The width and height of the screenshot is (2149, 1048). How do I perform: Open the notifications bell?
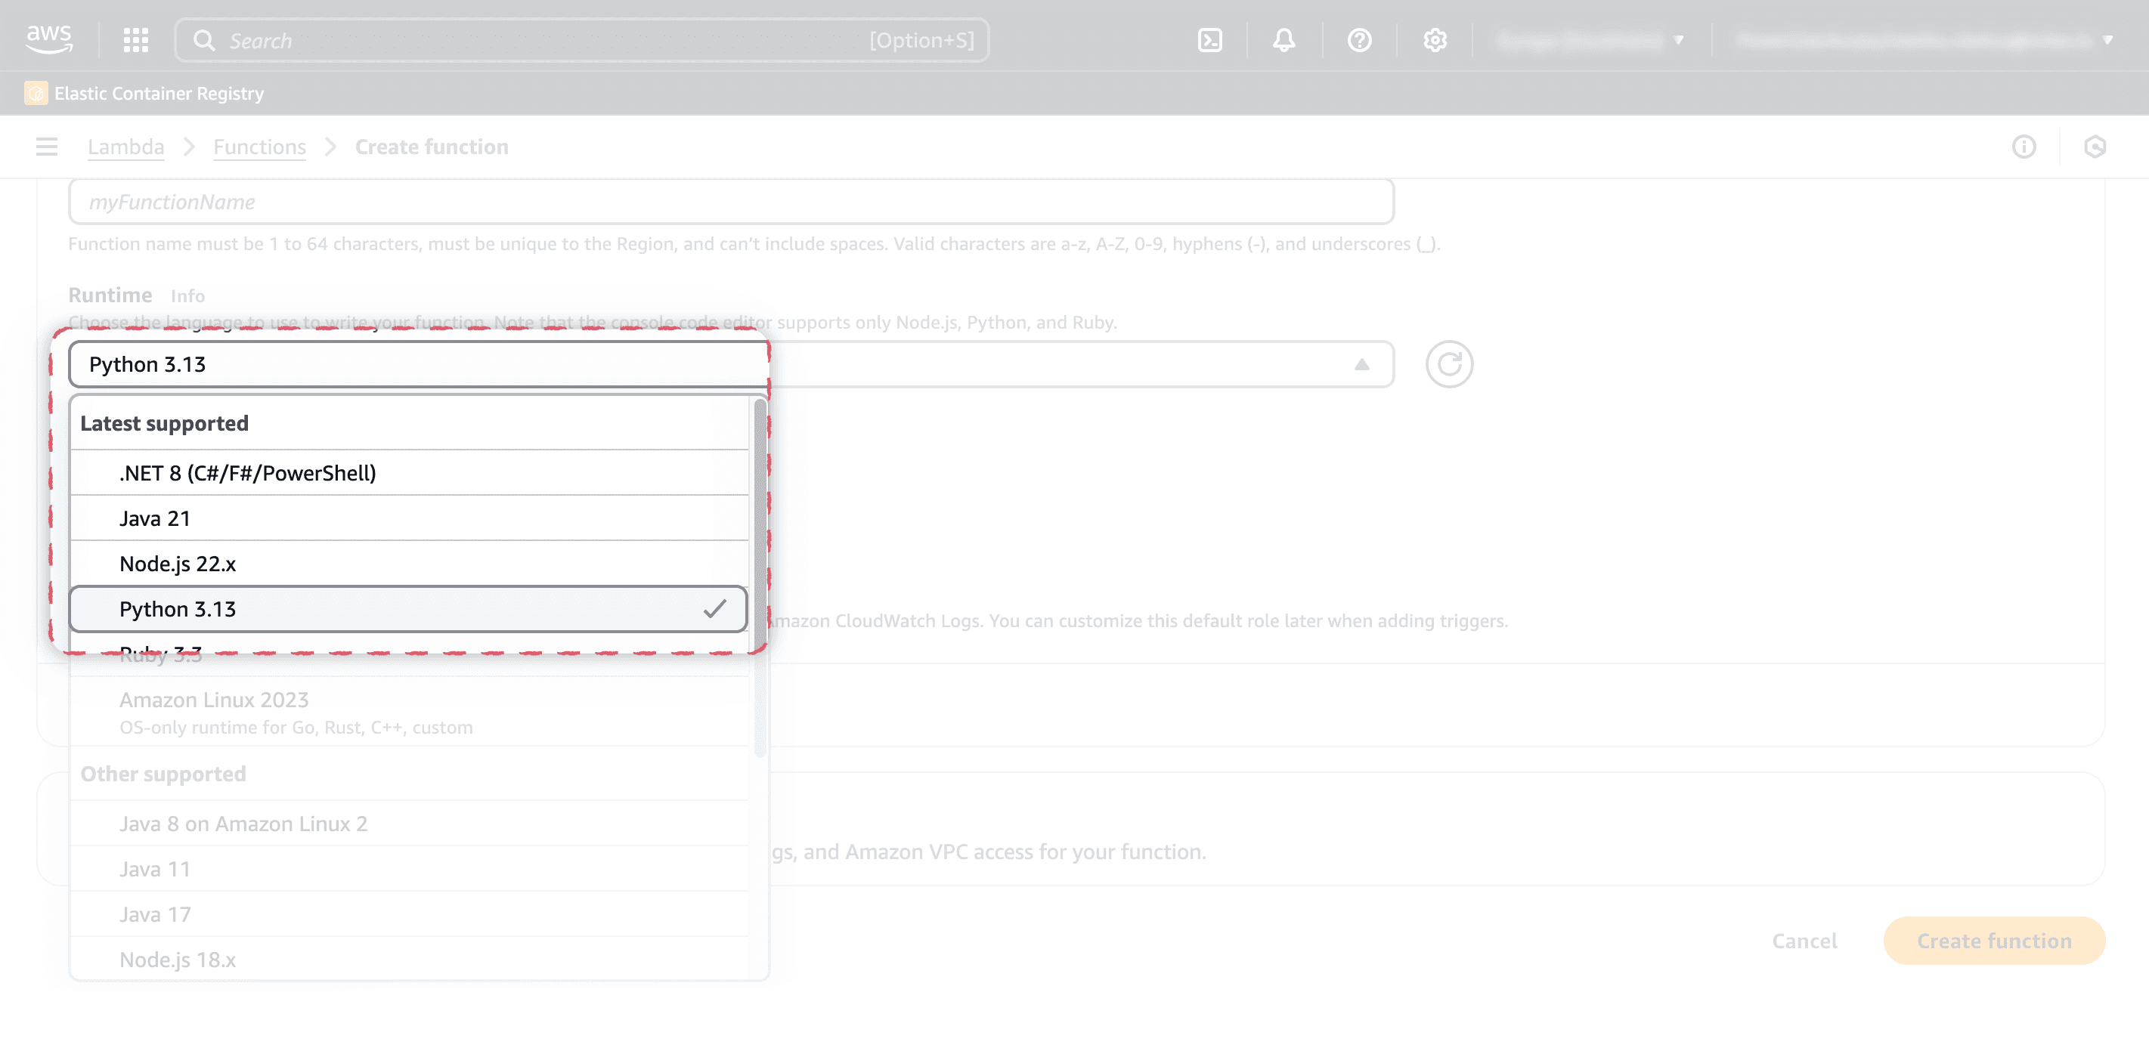click(x=1284, y=40)
